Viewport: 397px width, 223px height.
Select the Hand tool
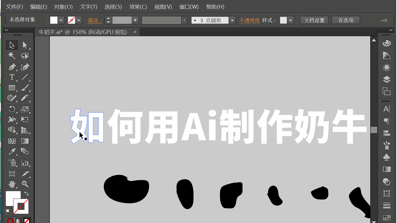tap(12, 184)
